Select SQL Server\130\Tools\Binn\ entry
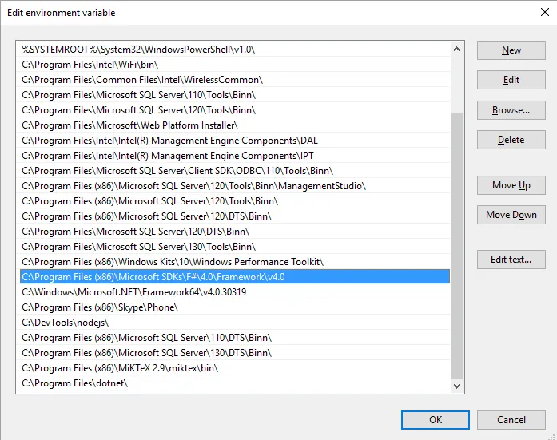Screen dimensions: 557x440 [235, 247]
